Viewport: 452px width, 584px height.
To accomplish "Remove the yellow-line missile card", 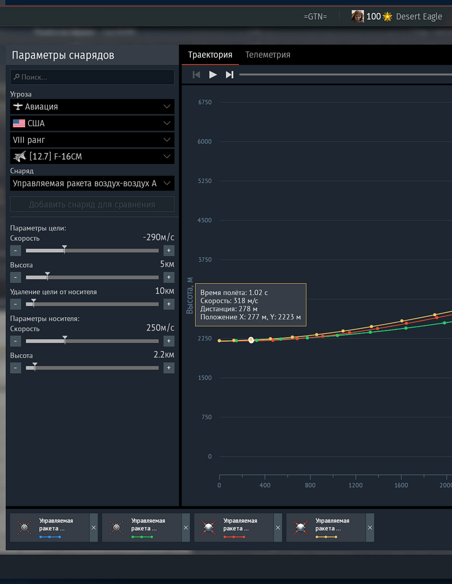I will coord(370,527).
